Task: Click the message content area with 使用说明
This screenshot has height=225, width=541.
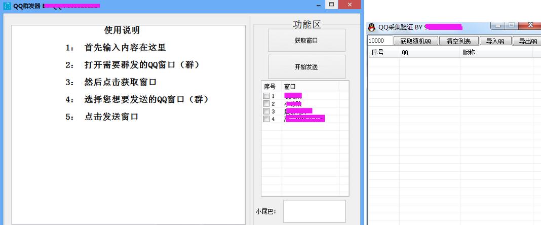Action: point(128,125)
